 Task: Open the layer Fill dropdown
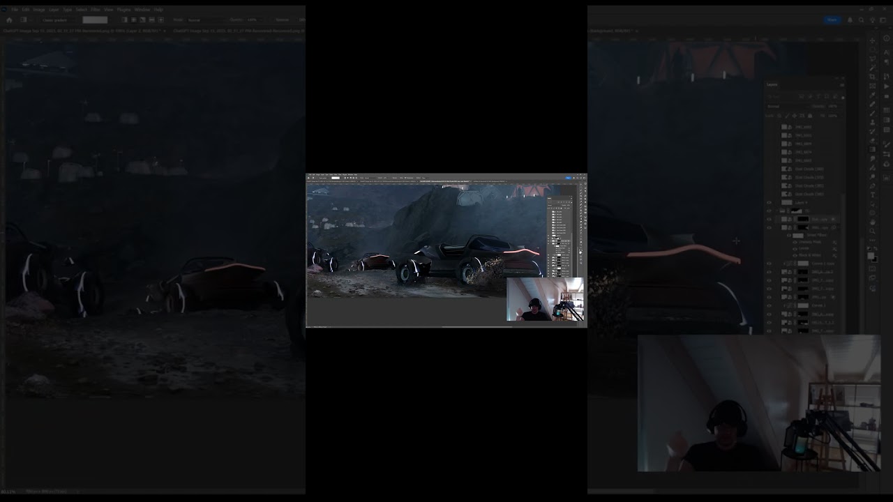[834, 116]
